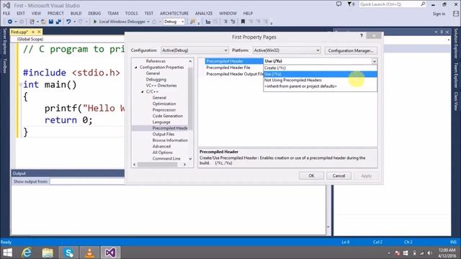Launch Internet Explorer from the taskbar
Image resolution: width=461 pixels, height=259 pixels.
pyautogui.click(x=27, y=253)
